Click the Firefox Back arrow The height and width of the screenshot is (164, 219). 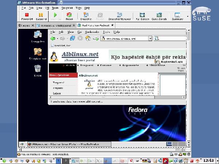click(53, 38)
